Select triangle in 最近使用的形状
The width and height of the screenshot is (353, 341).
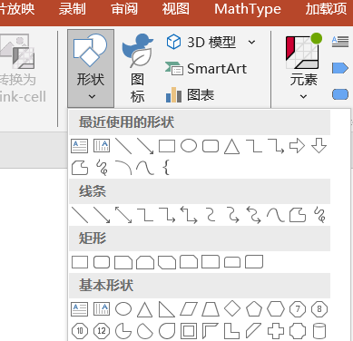coord(232,146)
